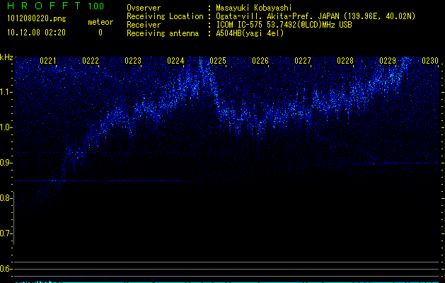Click the version number 1.00

coord(96,6)
